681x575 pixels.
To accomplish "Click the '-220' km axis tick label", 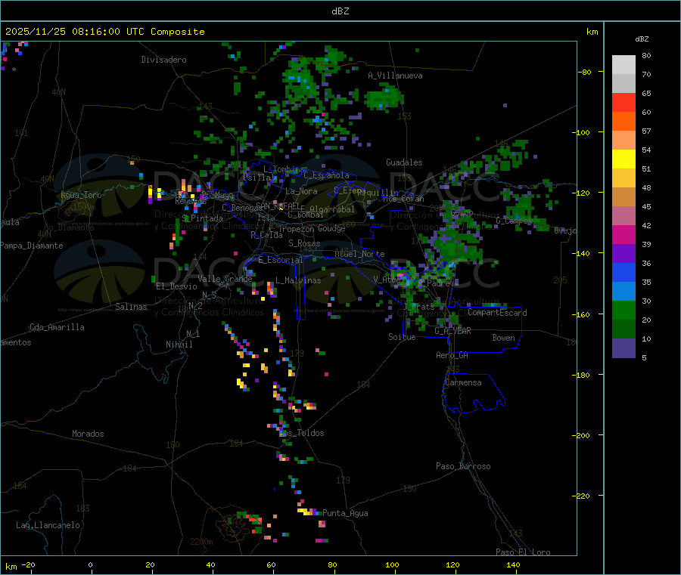I will click(583, 496).
